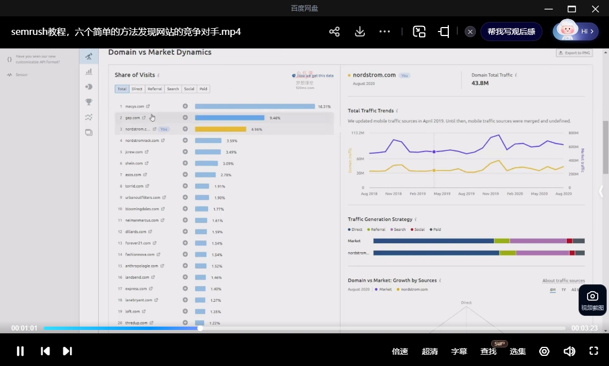Click the plus icon beside jcrew.com

186,151
